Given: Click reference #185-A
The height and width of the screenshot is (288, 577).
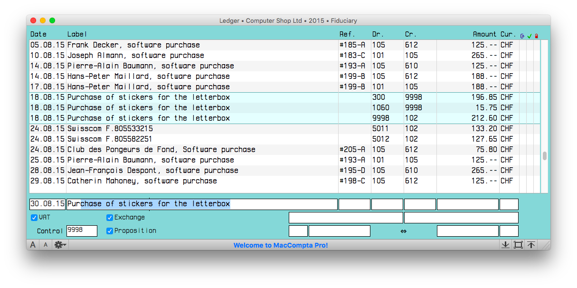Looking at the screenshot, I should point(352,45).
